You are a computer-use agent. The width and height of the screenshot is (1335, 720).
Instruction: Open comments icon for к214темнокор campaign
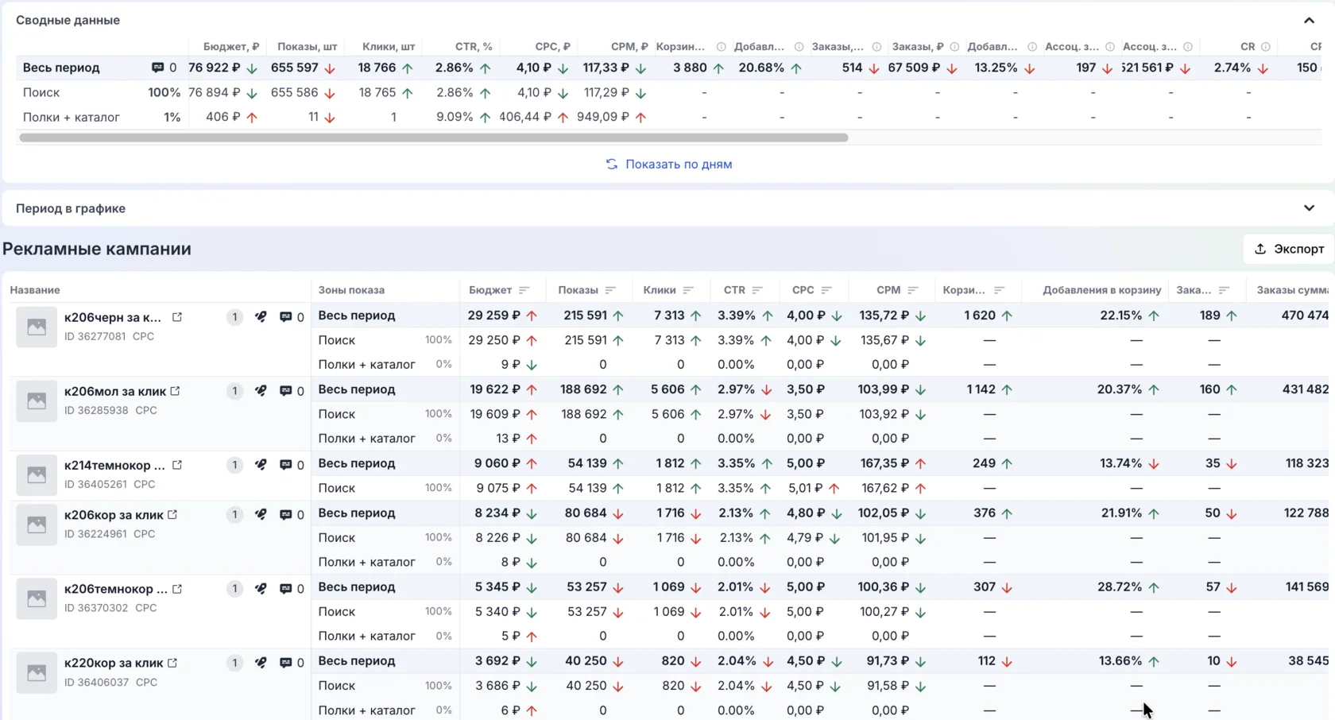pos(286,465)
